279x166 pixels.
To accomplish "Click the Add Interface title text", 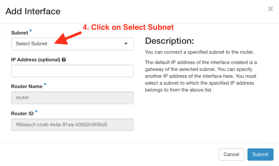I will tap(33, 11).
